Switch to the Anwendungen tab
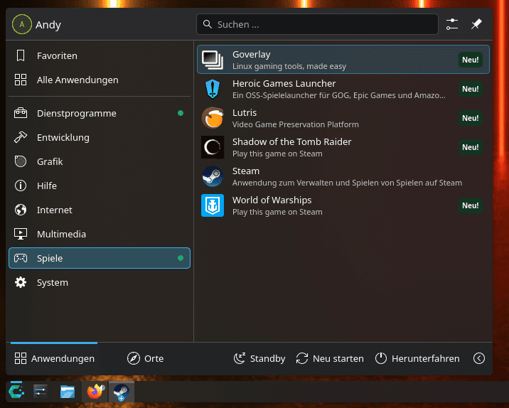The image size is (509, 408). 54,358
